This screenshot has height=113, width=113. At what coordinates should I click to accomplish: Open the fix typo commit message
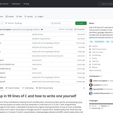coord(35,69)
